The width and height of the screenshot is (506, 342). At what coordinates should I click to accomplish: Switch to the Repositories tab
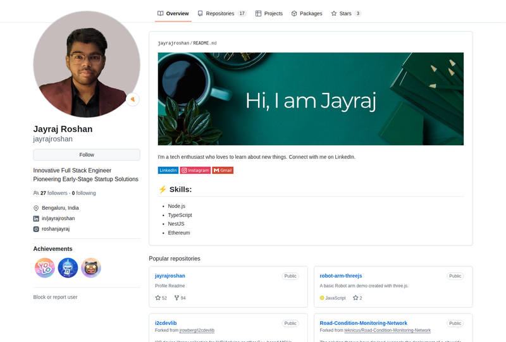[x=222, y=13]
